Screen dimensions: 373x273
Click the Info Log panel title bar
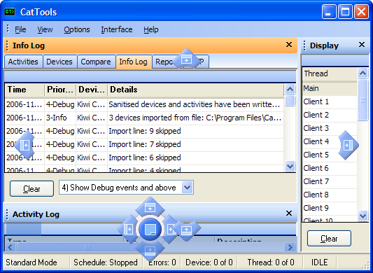150,45
